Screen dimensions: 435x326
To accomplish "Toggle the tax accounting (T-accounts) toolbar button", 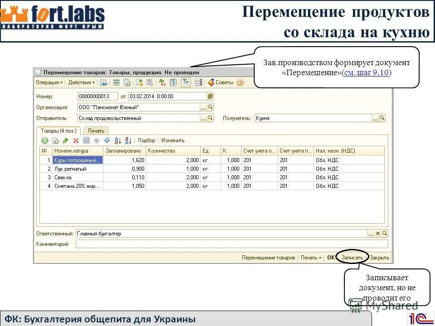I will tap(186, 82).
